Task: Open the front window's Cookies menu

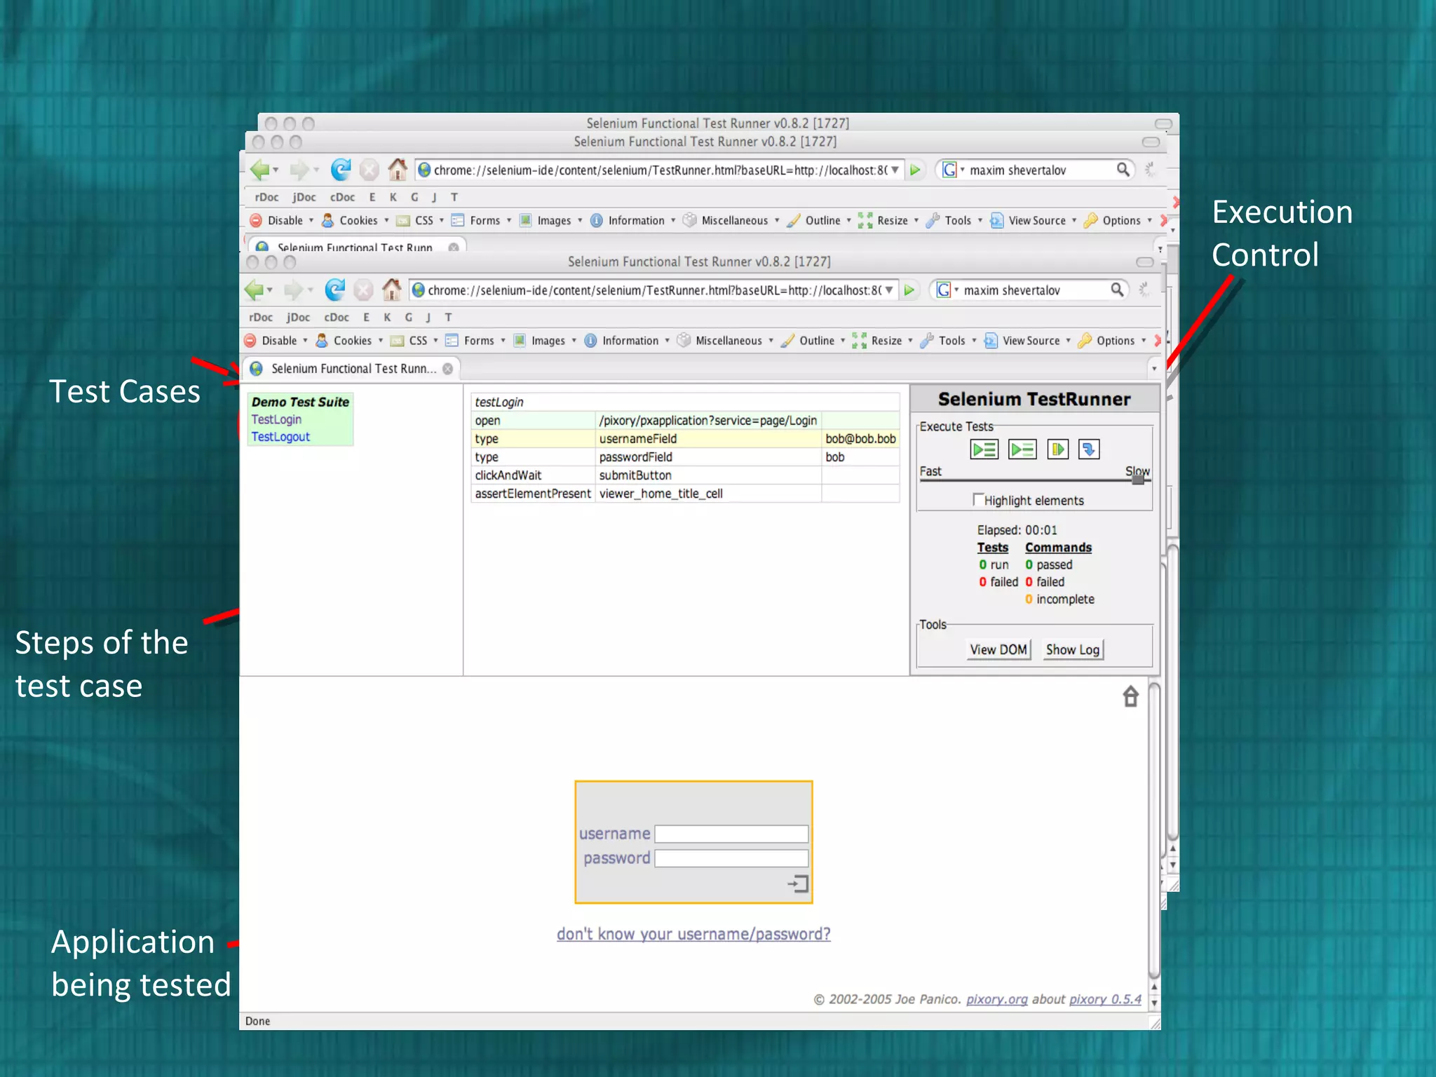Action: point(350,341)
